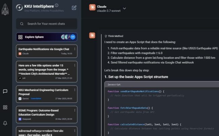Open the model selector dropdown chevron
This screenshot has width=219, height=136.
(x=124, y=8)
